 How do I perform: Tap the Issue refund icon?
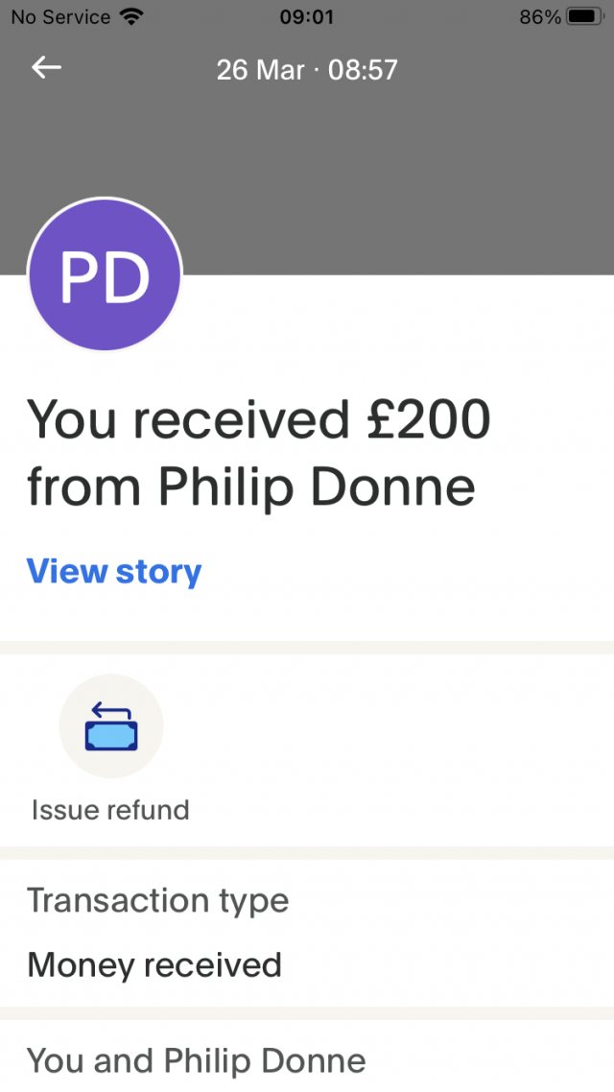point(111,725)
